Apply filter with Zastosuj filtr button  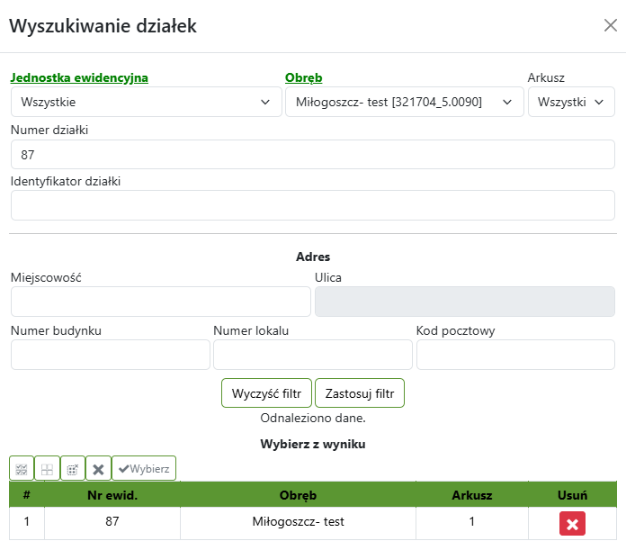tap(360, 393)
